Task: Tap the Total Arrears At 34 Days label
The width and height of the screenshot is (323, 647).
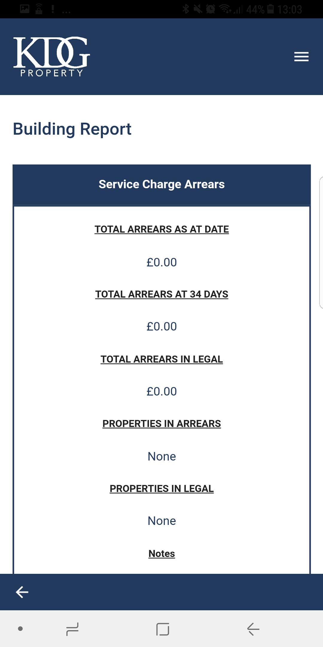Action: click(161, 294)
